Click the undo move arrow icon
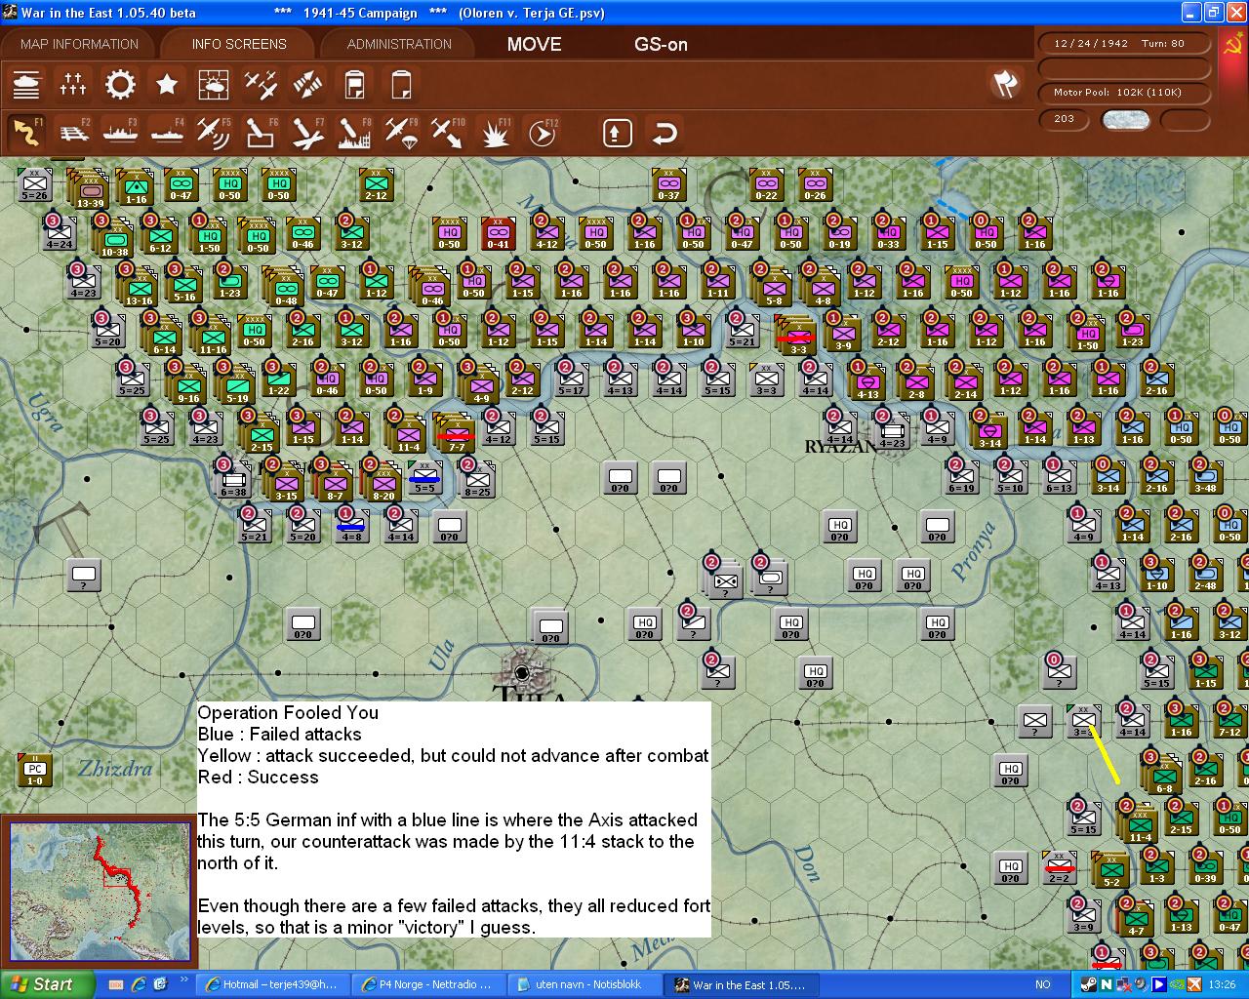Viewport: 1249px width, 999px height. pyautogui.click(x=665, y=132)
